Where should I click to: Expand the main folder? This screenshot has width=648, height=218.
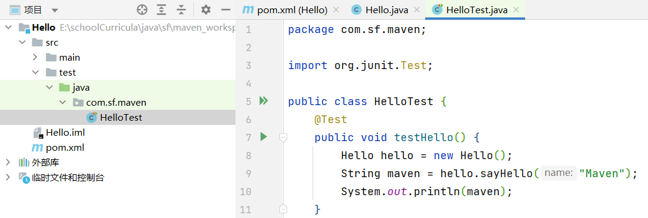click(35, 57)
